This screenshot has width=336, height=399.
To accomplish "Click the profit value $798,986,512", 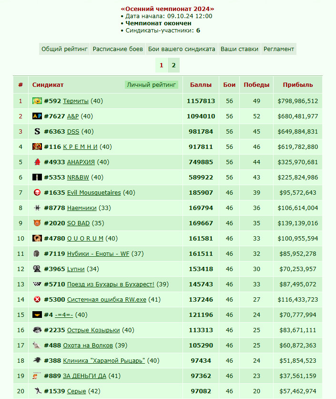I will click(x=298, y=101).
